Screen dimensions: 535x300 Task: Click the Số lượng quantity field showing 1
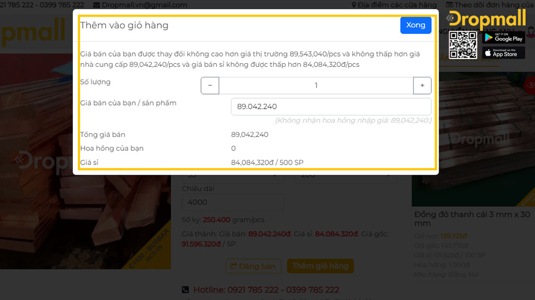pyautogui.click(x=316, y=86)
